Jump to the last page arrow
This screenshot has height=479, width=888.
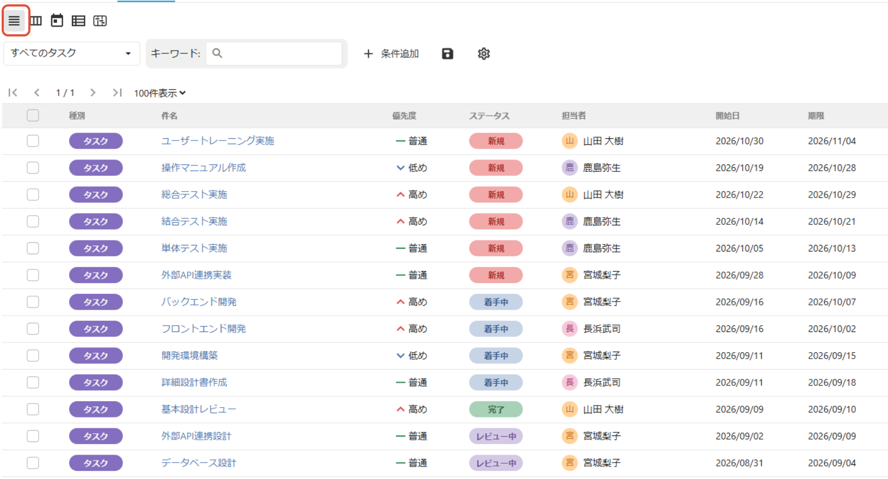coord(117,93)
